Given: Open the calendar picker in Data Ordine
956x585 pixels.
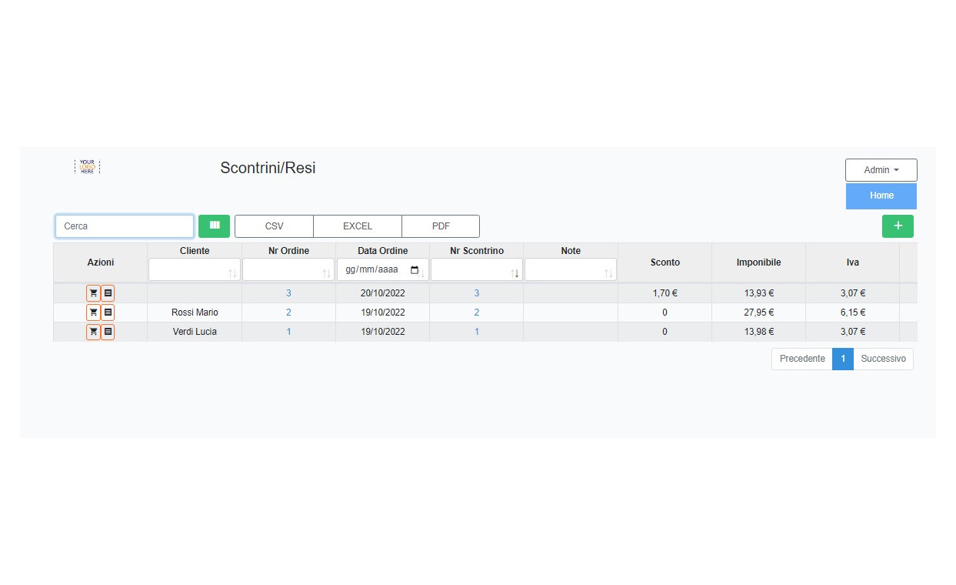Looking at the screenshot, I should (415, 270).
